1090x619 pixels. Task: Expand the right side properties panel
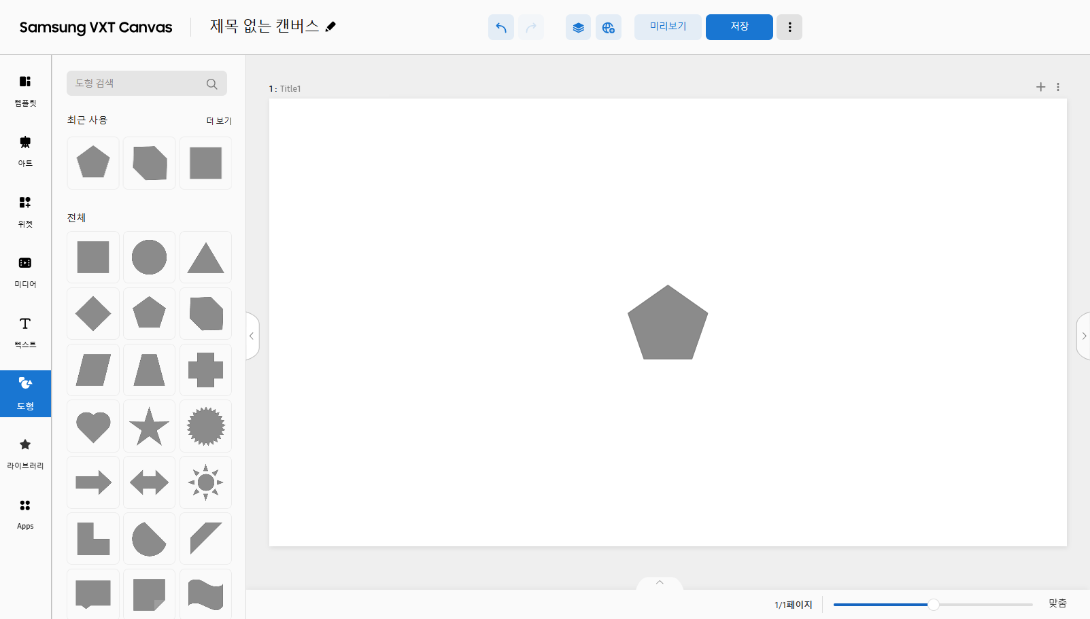click(x=1083, y=336)
